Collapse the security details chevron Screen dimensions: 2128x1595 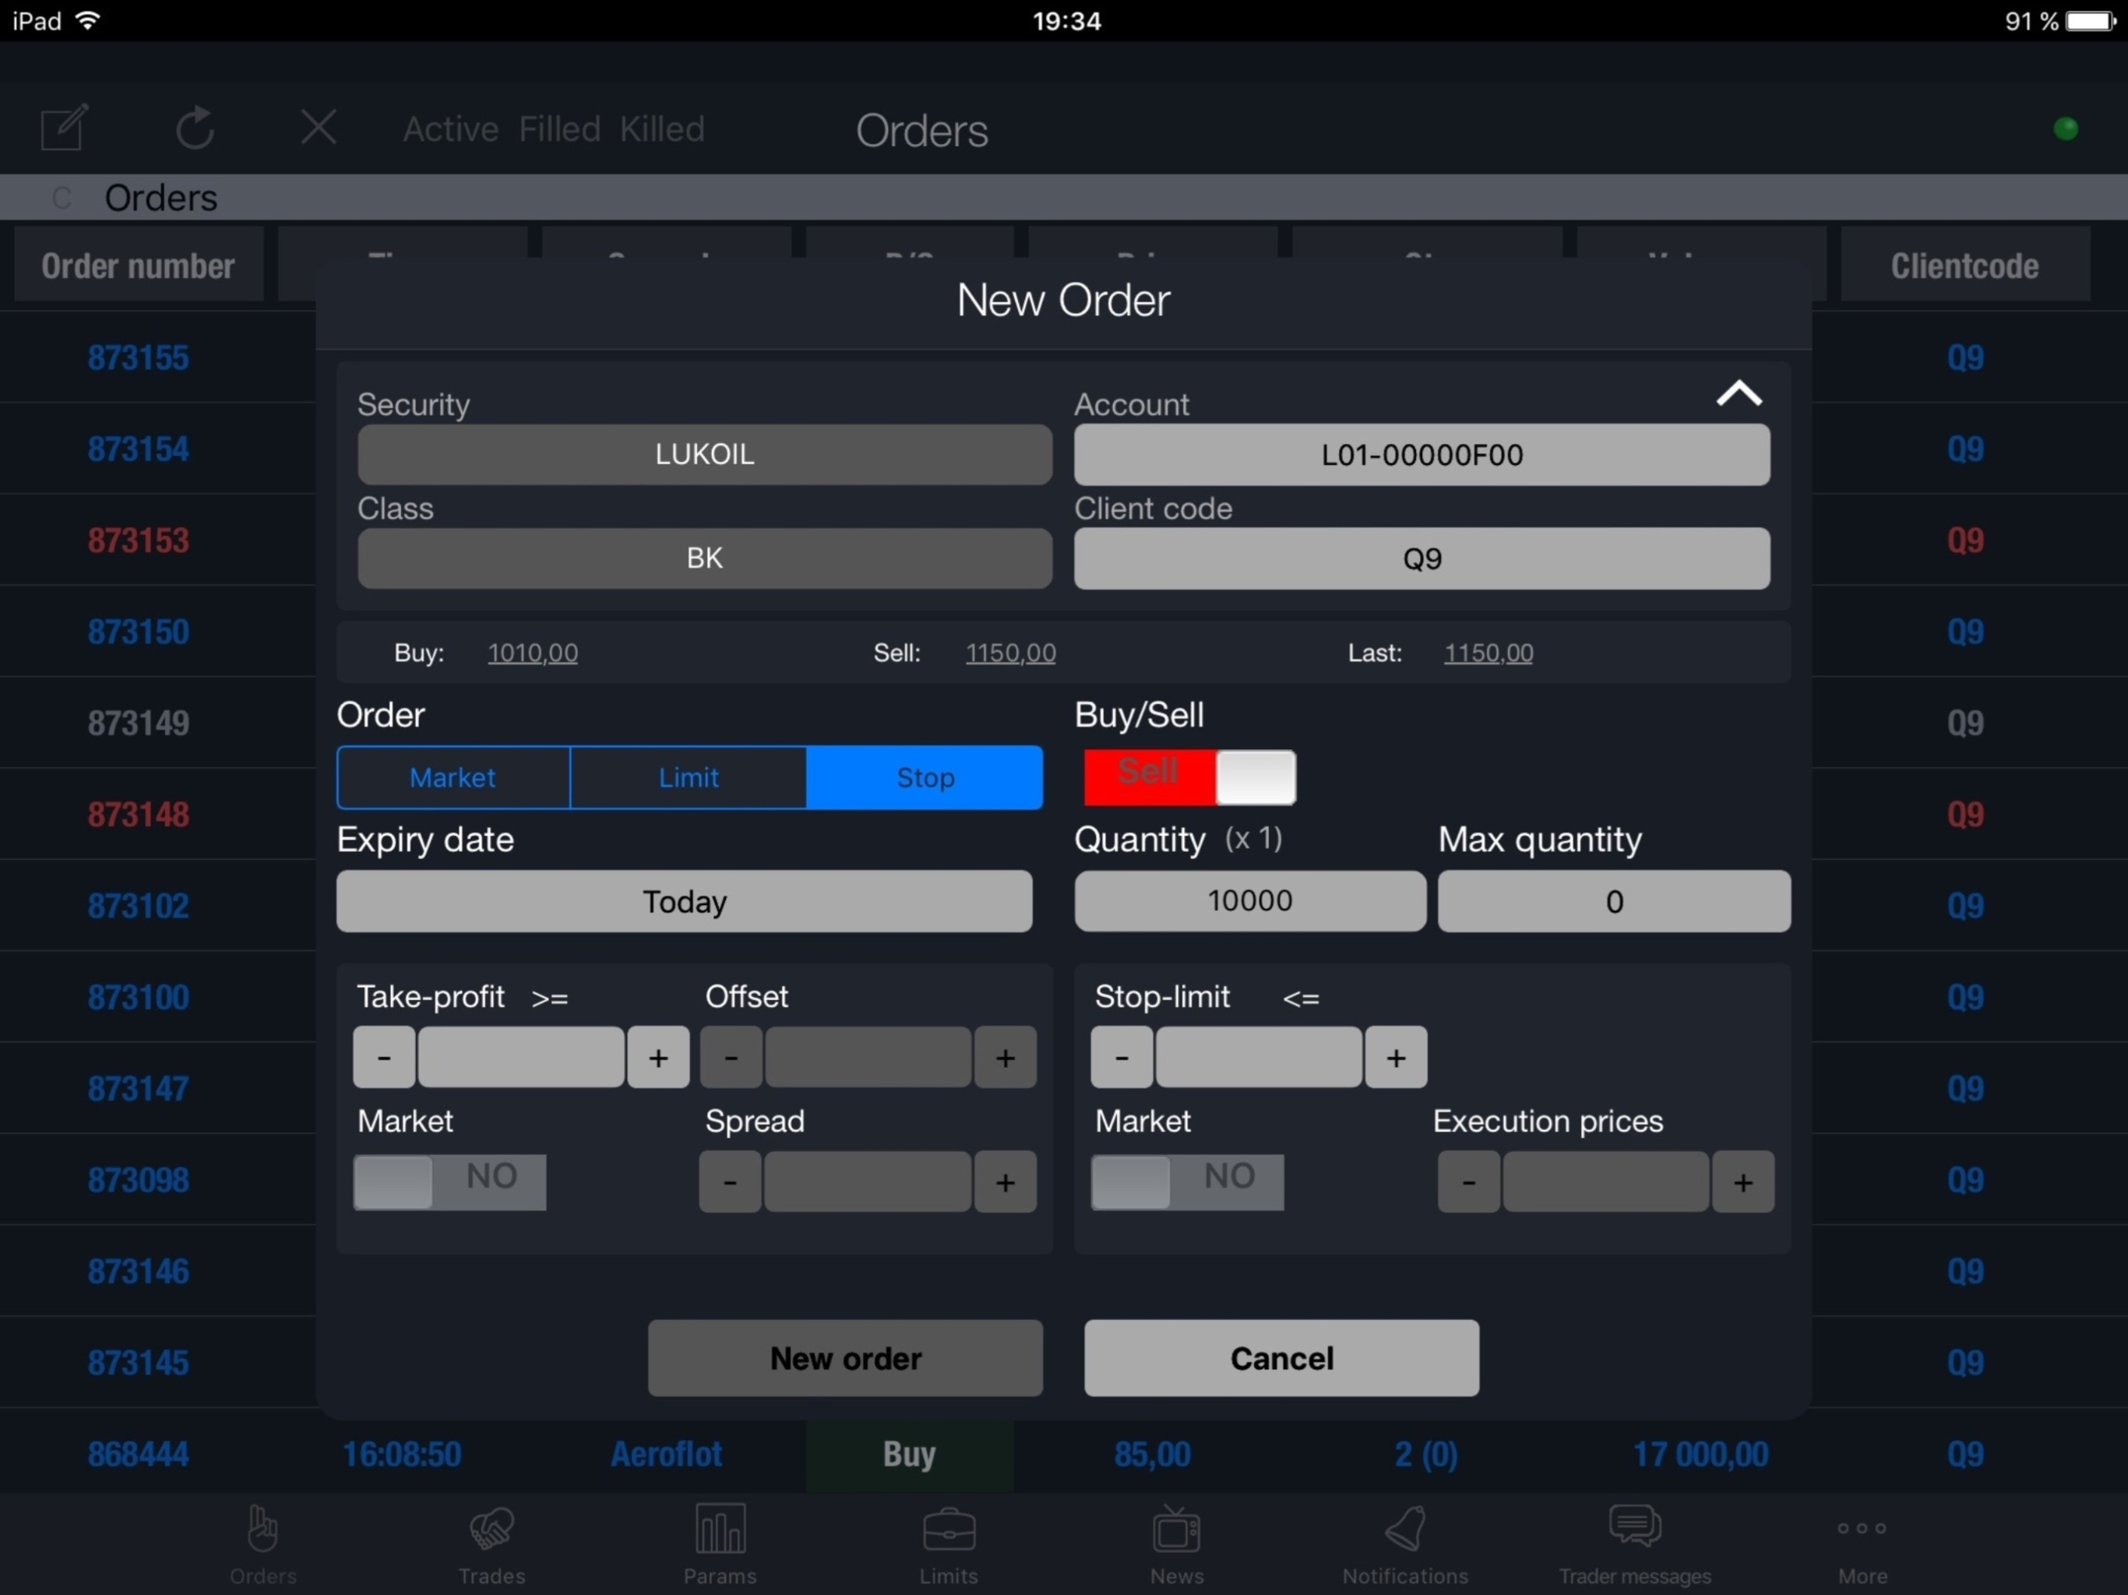tap(1739, 393)
